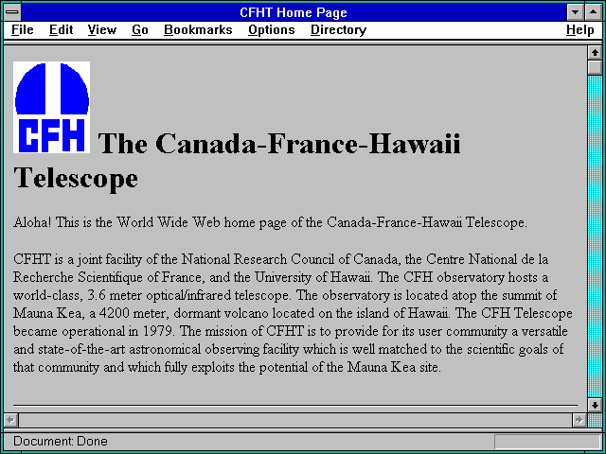Image resolution: width=606 pixels, height=454 pixels.
Task: Click the 'Recherche Scientifique of France' line
Action: pyautogui.click(x=280, y=277)
